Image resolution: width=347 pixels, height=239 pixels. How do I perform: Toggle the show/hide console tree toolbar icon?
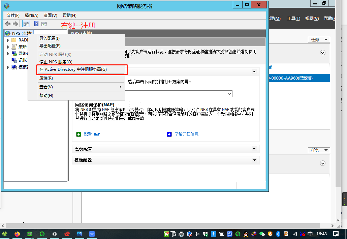pyautogui.click(x=26, y=24)
